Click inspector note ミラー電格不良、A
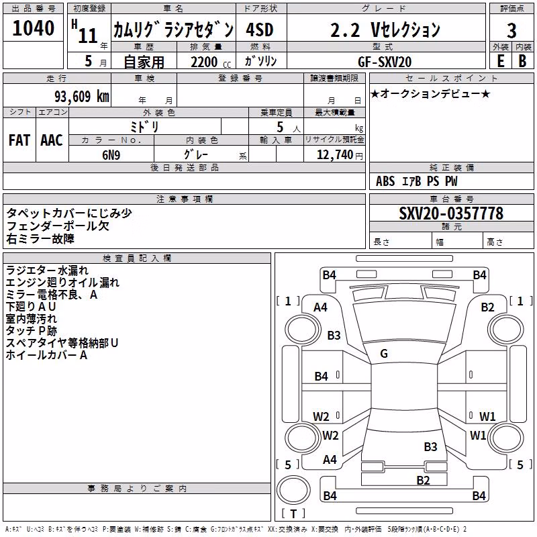This screenshot has width=537, height=537. (x=52, y=295)
